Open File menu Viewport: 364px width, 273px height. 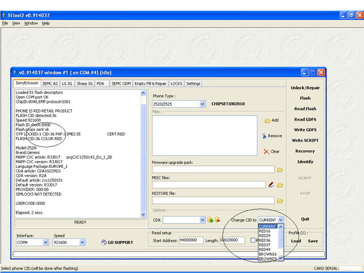(5, 23)
